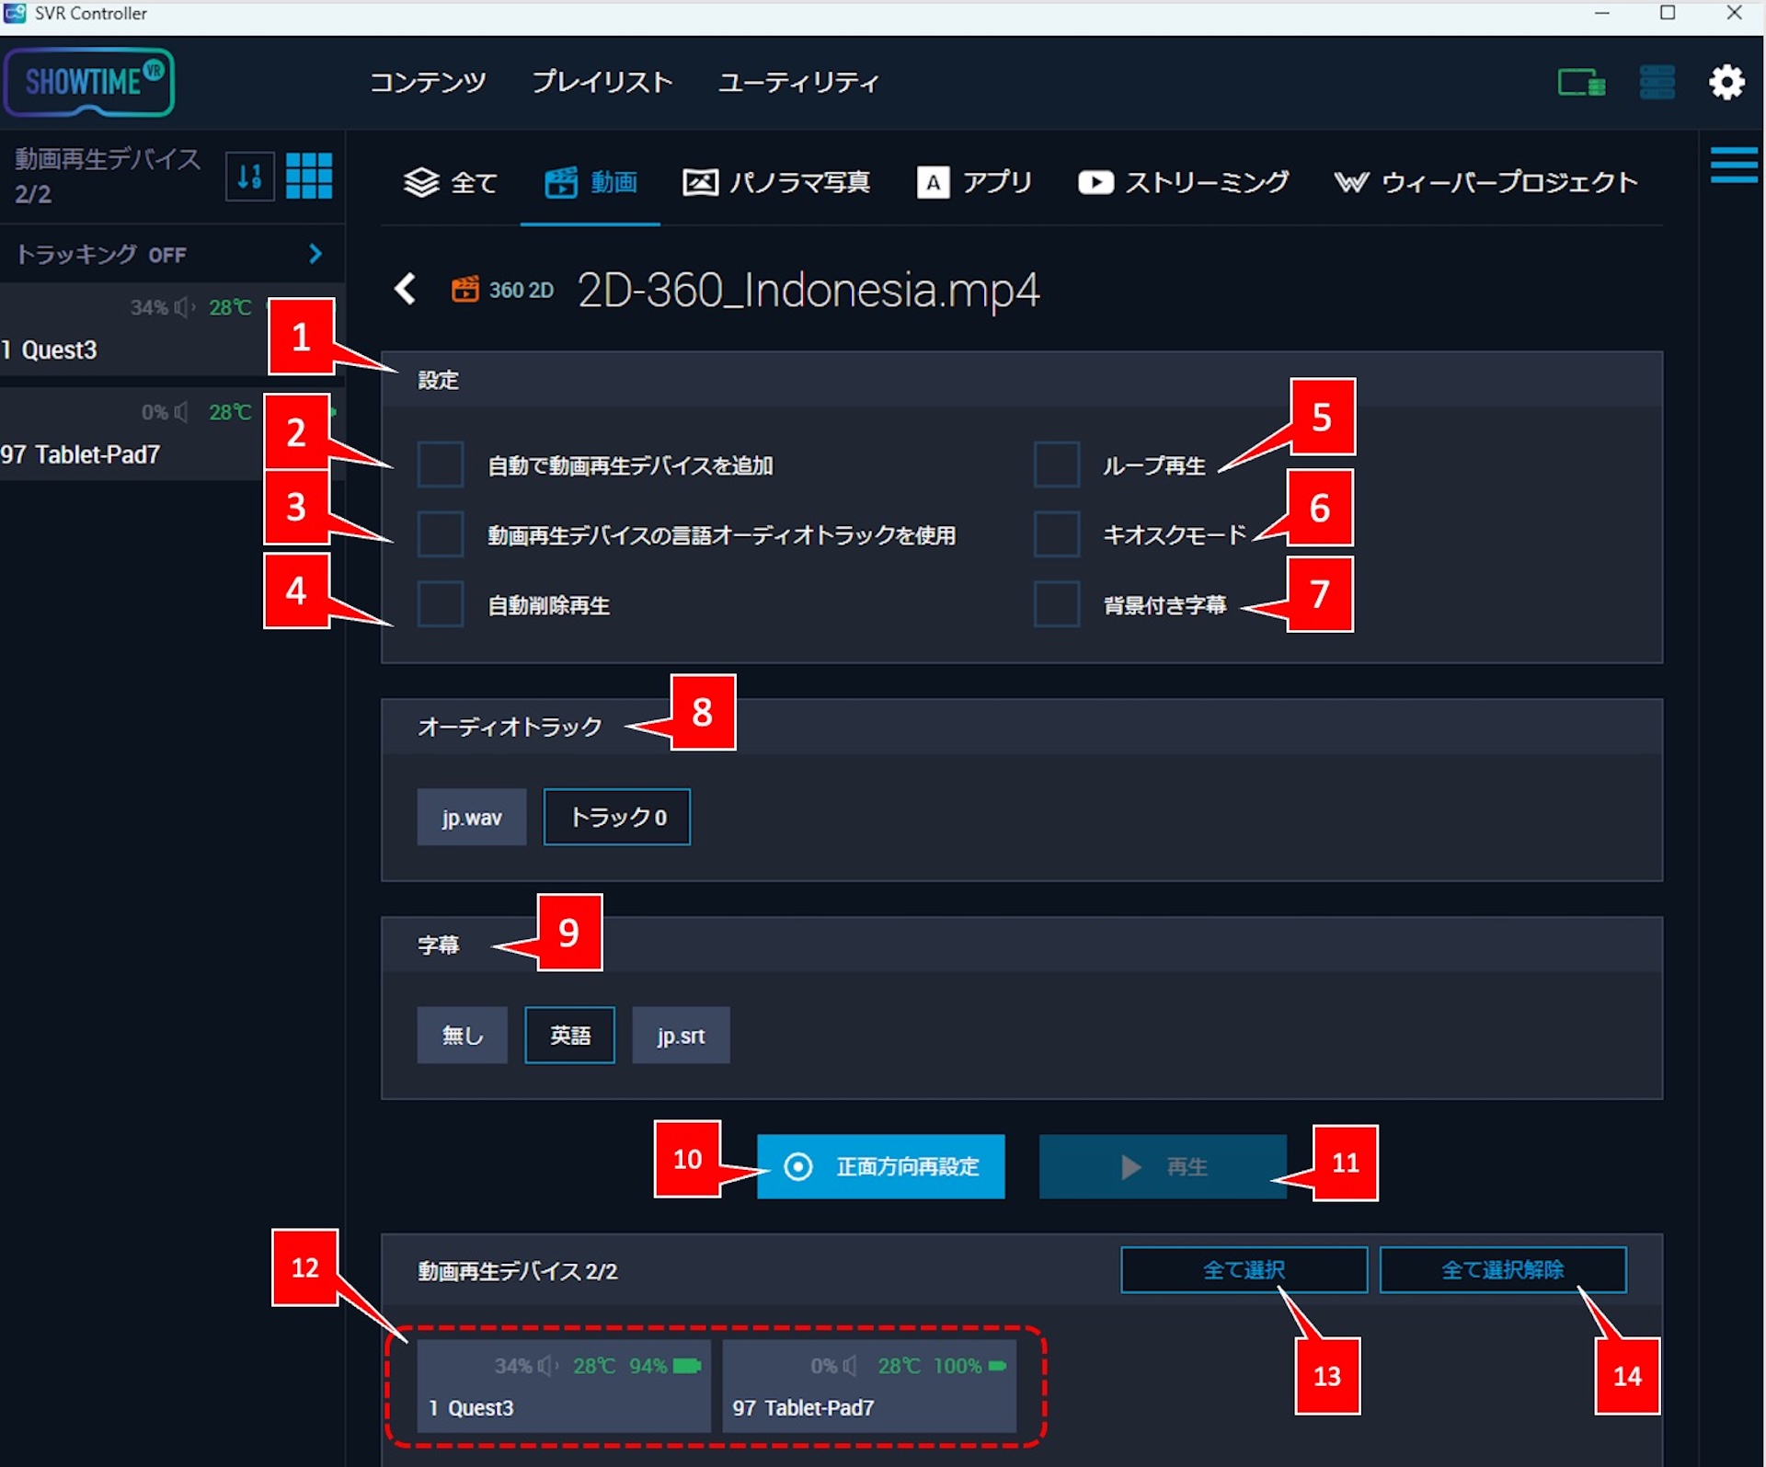Switch to the 全て tab
Image resolution: width=1766 pixels, height=1467 pixels.
451,182
